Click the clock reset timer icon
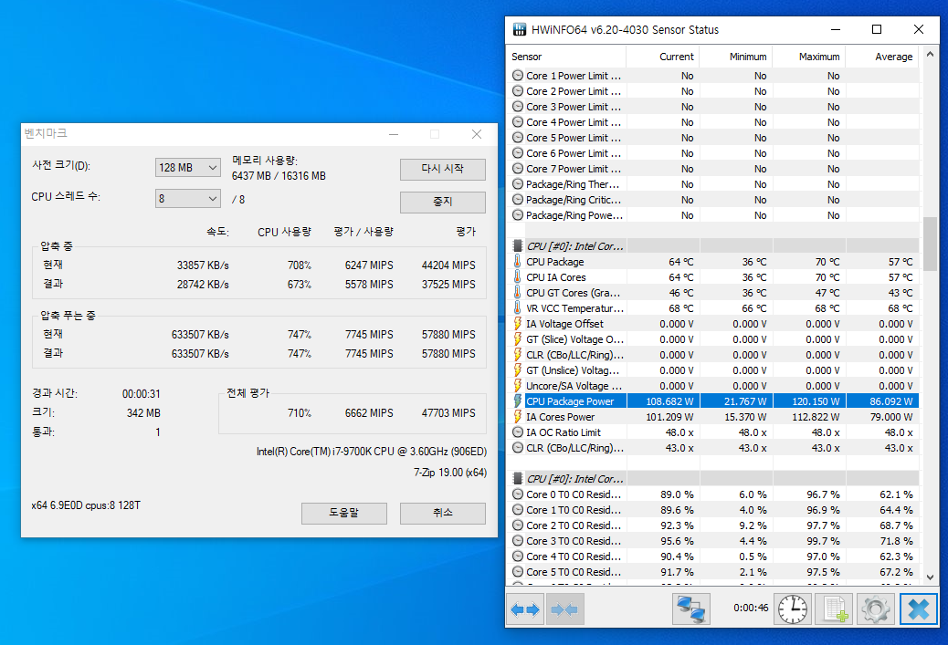Viewport: 948px width, 645px height. [x=793, y=609]
